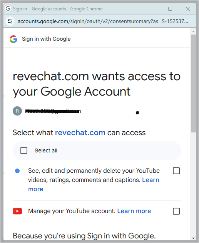Maximize the Chrome sign-in window

point(170,9)
